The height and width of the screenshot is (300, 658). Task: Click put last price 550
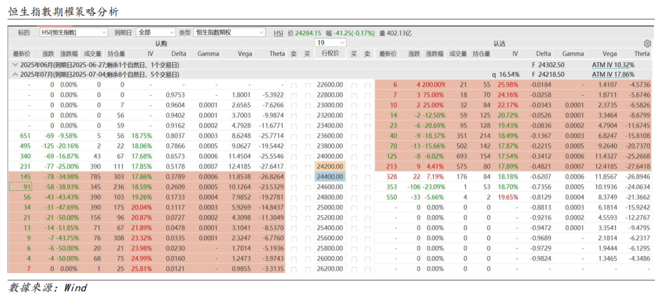pos(391,196)
